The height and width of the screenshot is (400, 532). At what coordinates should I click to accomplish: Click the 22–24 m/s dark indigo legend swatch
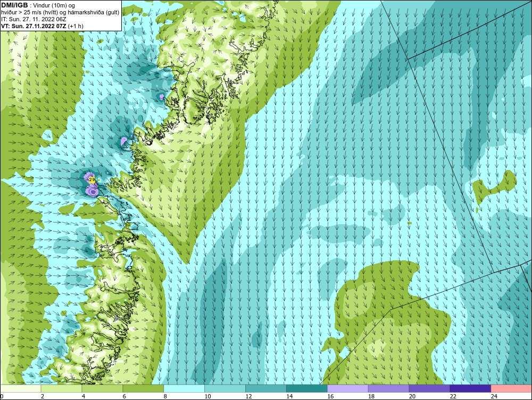point(470,388)
